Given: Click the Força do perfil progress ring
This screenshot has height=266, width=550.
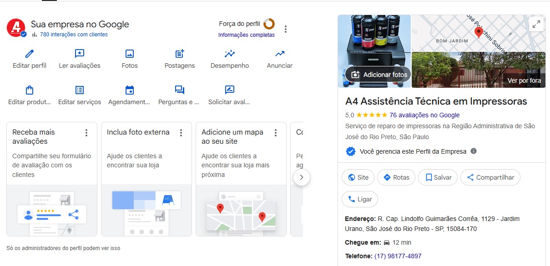Looking at the screenshot, I should click(x=269, y=24).
